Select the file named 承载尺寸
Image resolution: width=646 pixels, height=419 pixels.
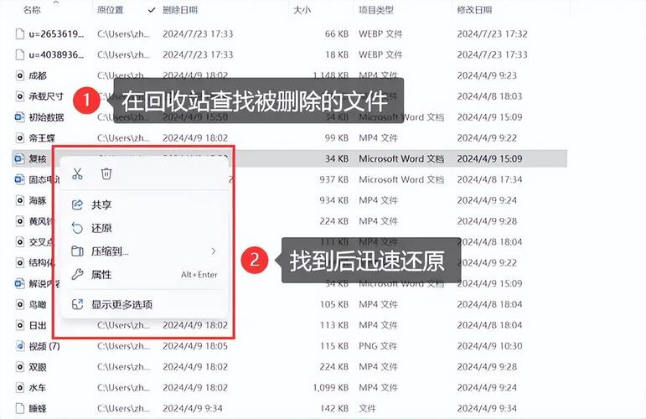coord(46,96)
